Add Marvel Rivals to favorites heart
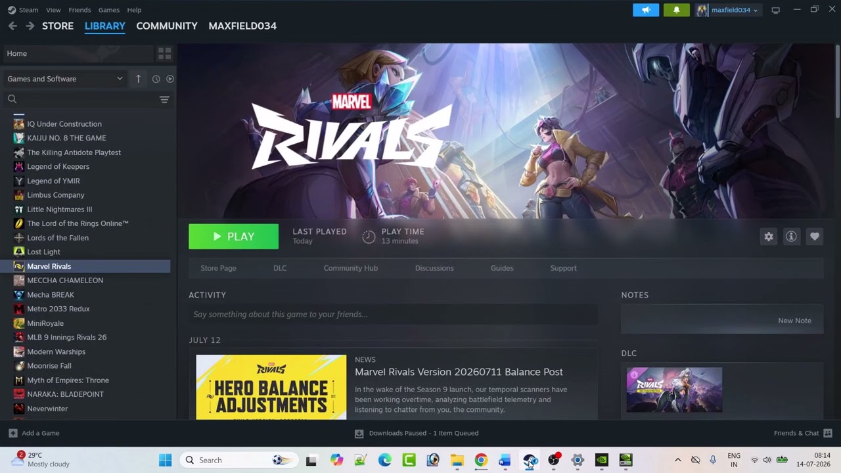 tap(815, 236)
